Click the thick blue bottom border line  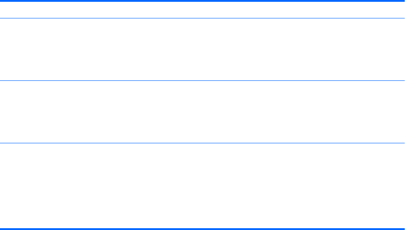[202, 229]
